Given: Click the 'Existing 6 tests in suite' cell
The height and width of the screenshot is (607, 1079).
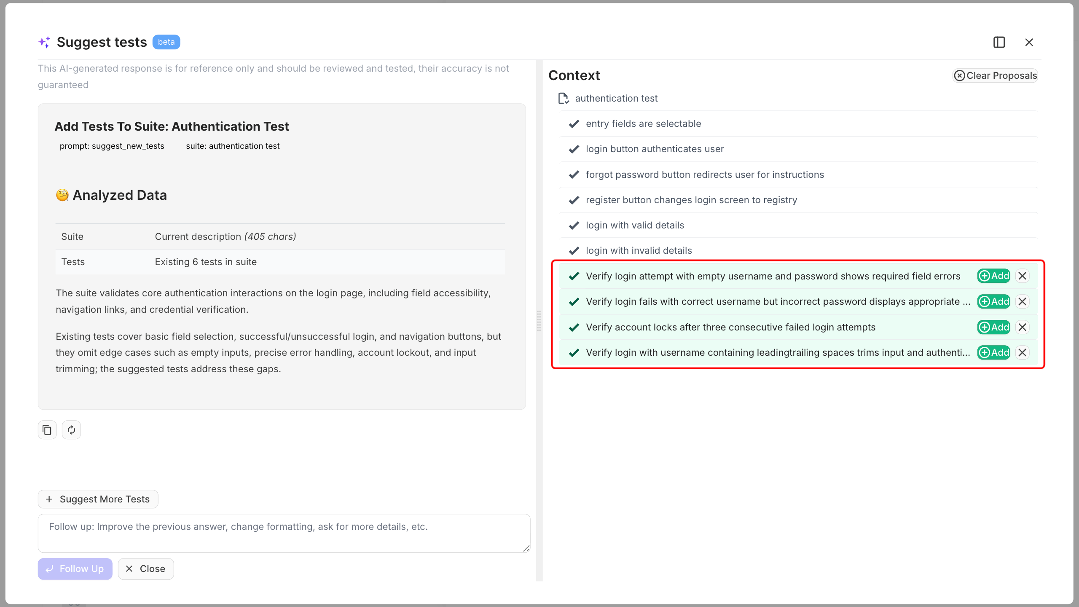Looking at the screenshot, I should coord(206,262).
